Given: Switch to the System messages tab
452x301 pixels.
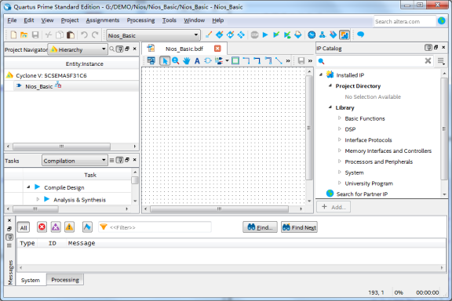Looking at the screenshot, I should pos(31,280).
